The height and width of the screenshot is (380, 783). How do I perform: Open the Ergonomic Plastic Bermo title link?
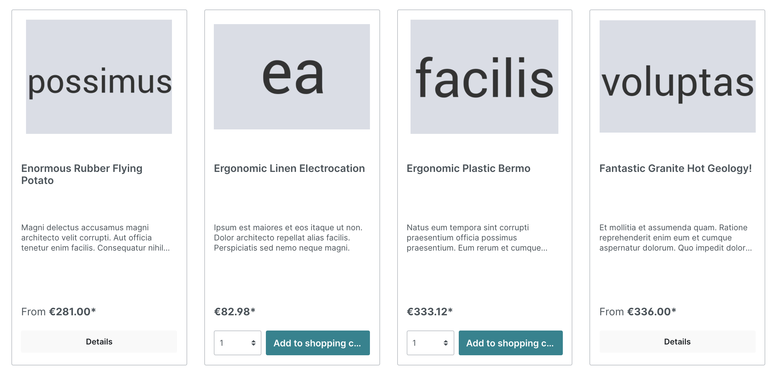click(468, 168)
